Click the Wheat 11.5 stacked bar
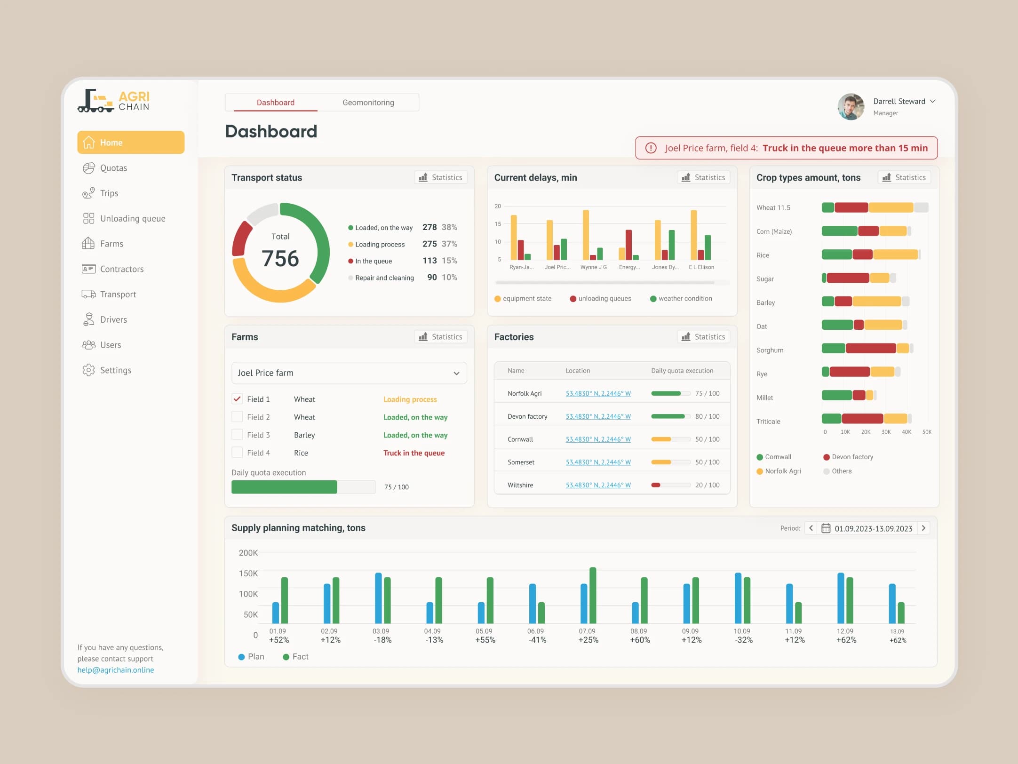The image size is (1018, 764). click(x=875, y=207)
